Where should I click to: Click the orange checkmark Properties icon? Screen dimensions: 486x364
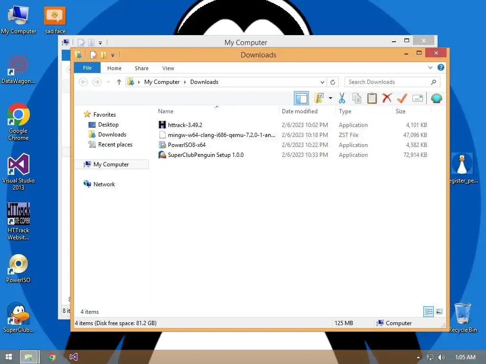click(402, 99)
